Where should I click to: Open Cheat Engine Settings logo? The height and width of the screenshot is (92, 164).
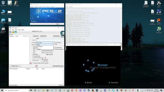[63, 33]
